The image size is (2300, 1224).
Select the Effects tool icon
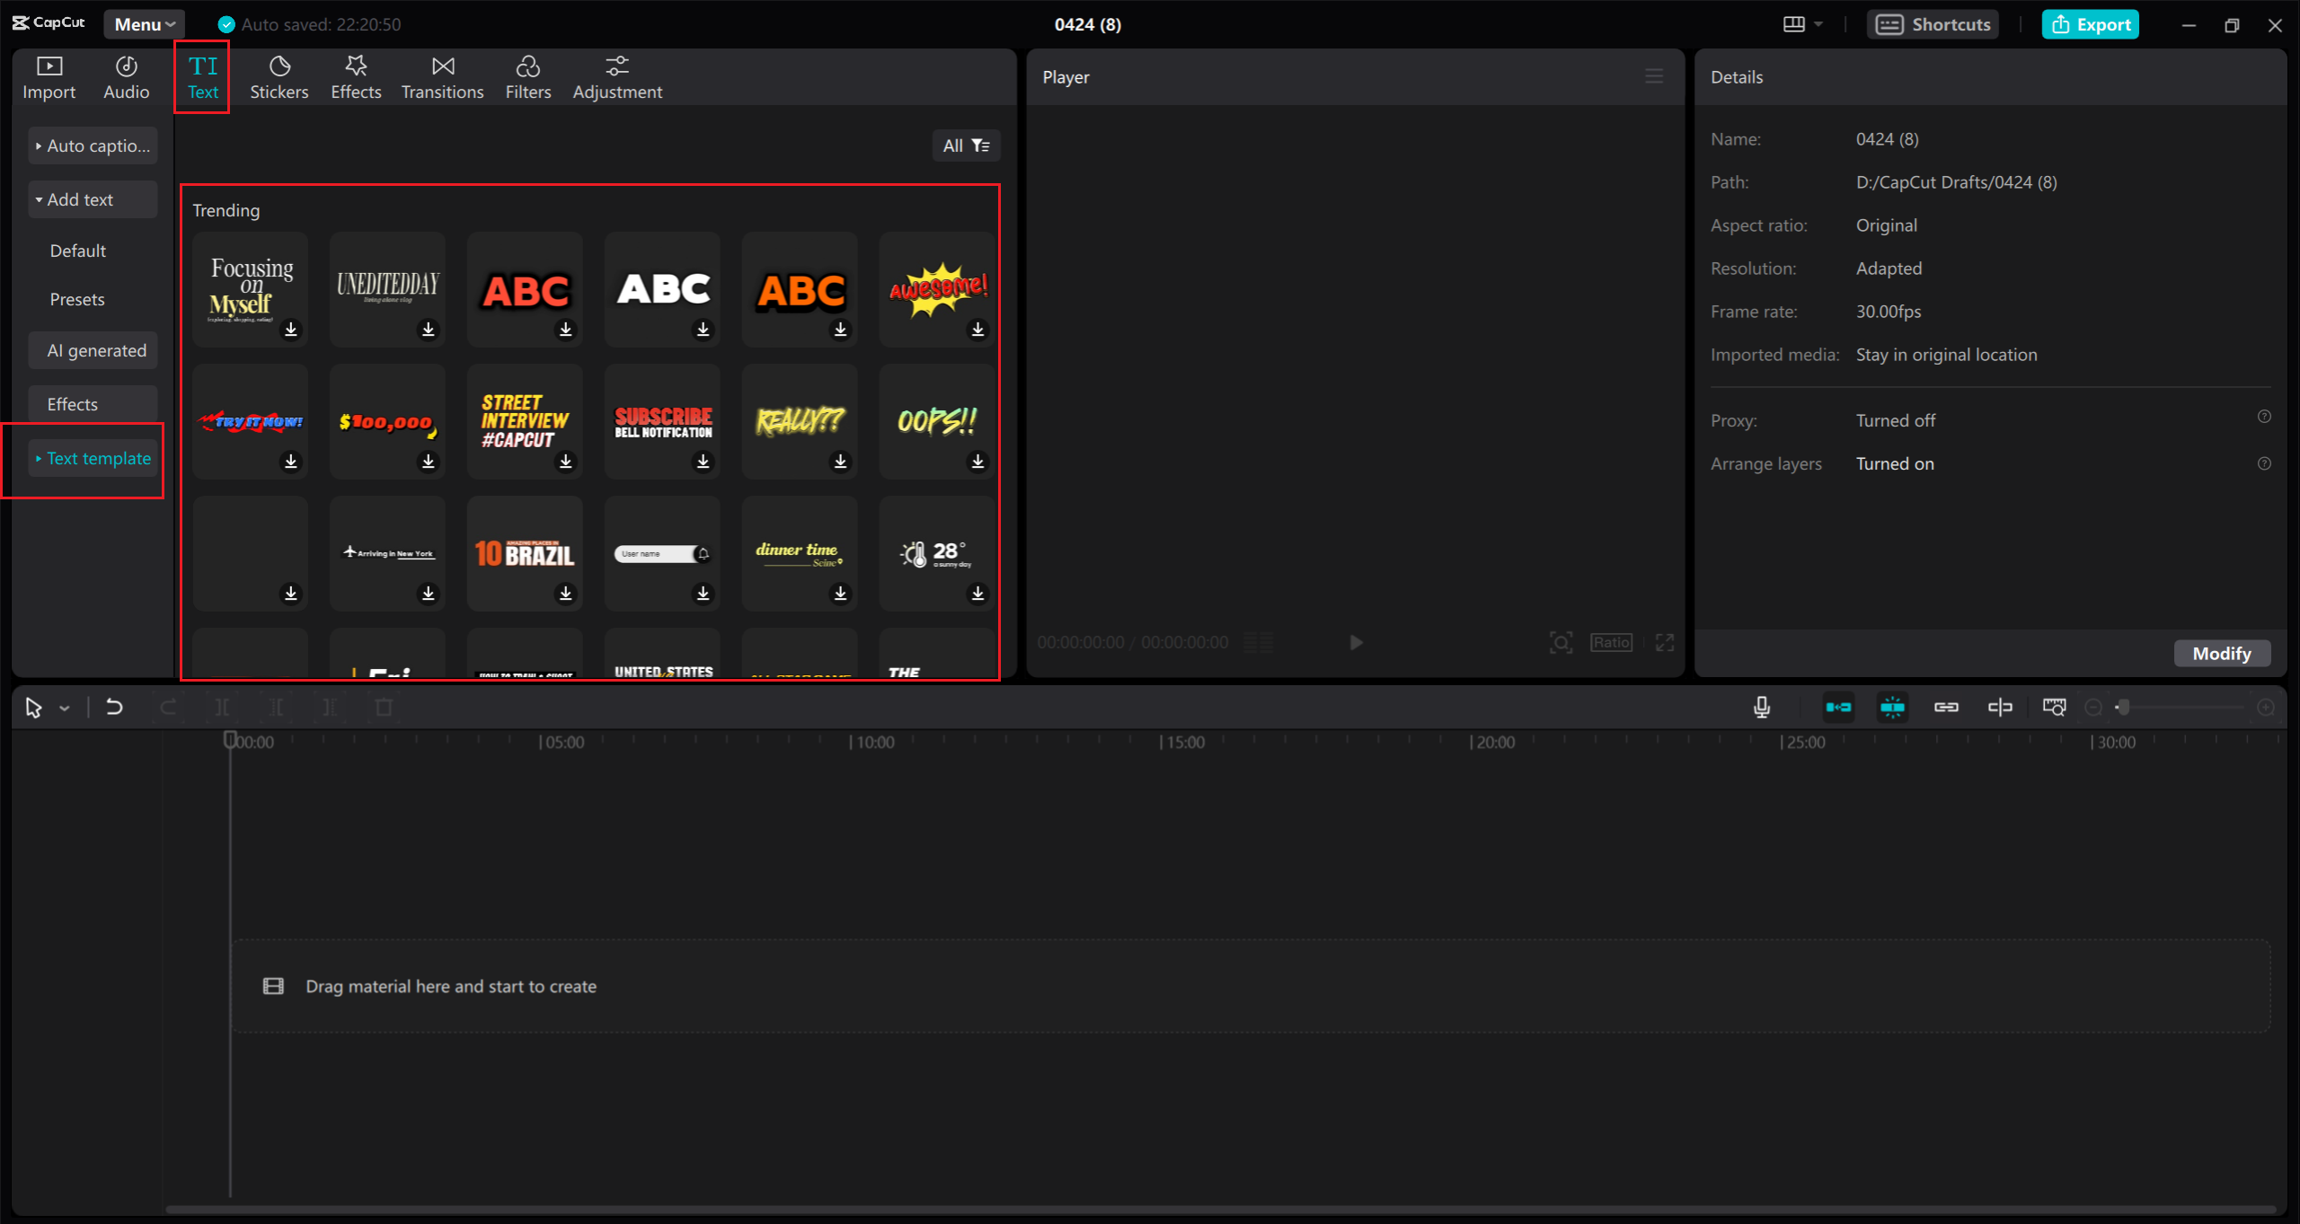(354, 75)
